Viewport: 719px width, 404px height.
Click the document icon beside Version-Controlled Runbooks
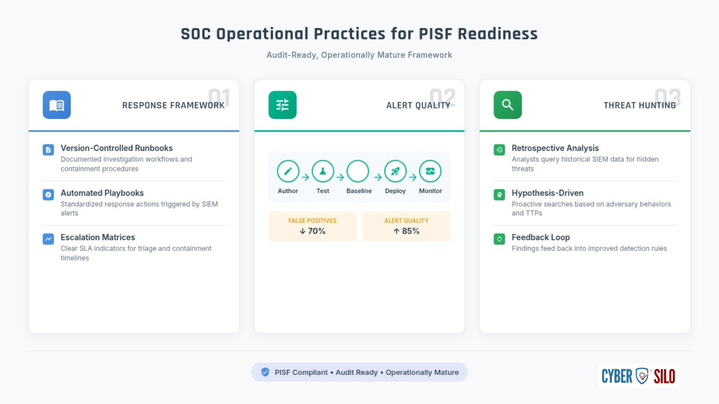tap(48, 150)
